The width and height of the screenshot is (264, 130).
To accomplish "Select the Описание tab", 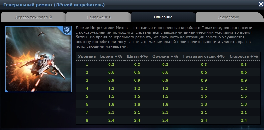I will [x=163, y=17].
